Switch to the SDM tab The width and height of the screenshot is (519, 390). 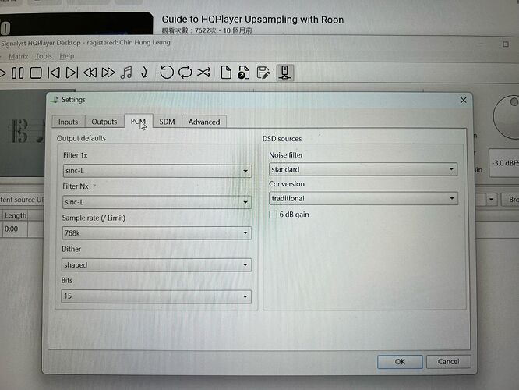[x=167, y=122]
